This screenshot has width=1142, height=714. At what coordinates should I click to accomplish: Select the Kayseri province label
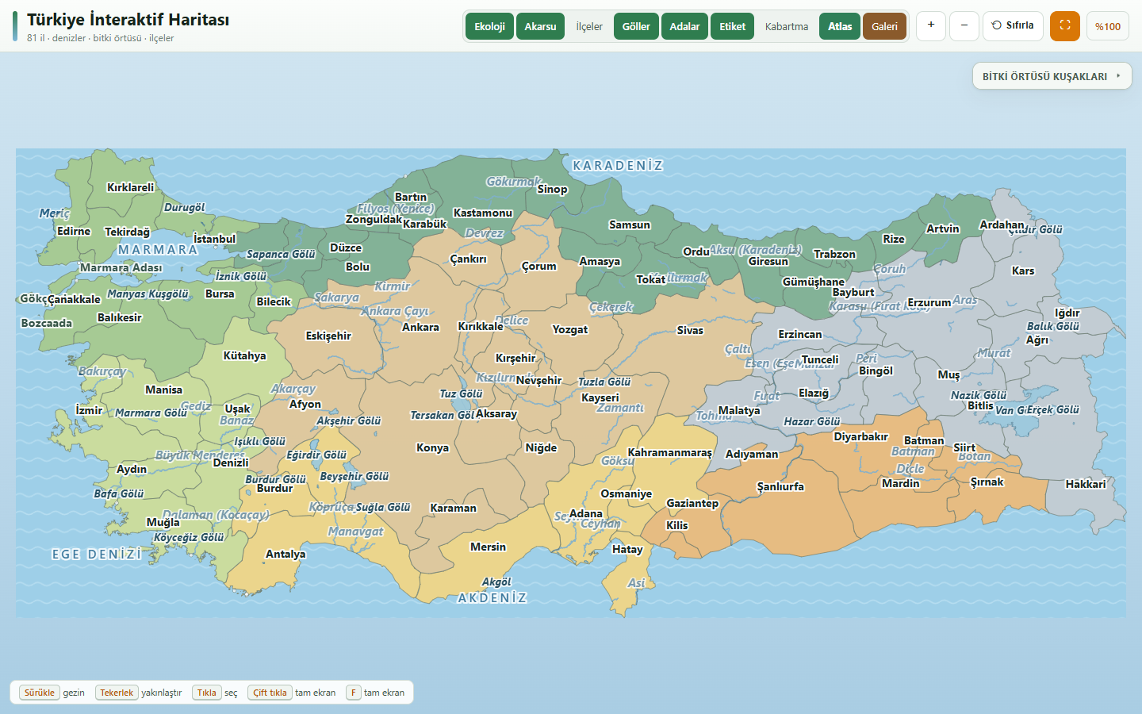600,397
